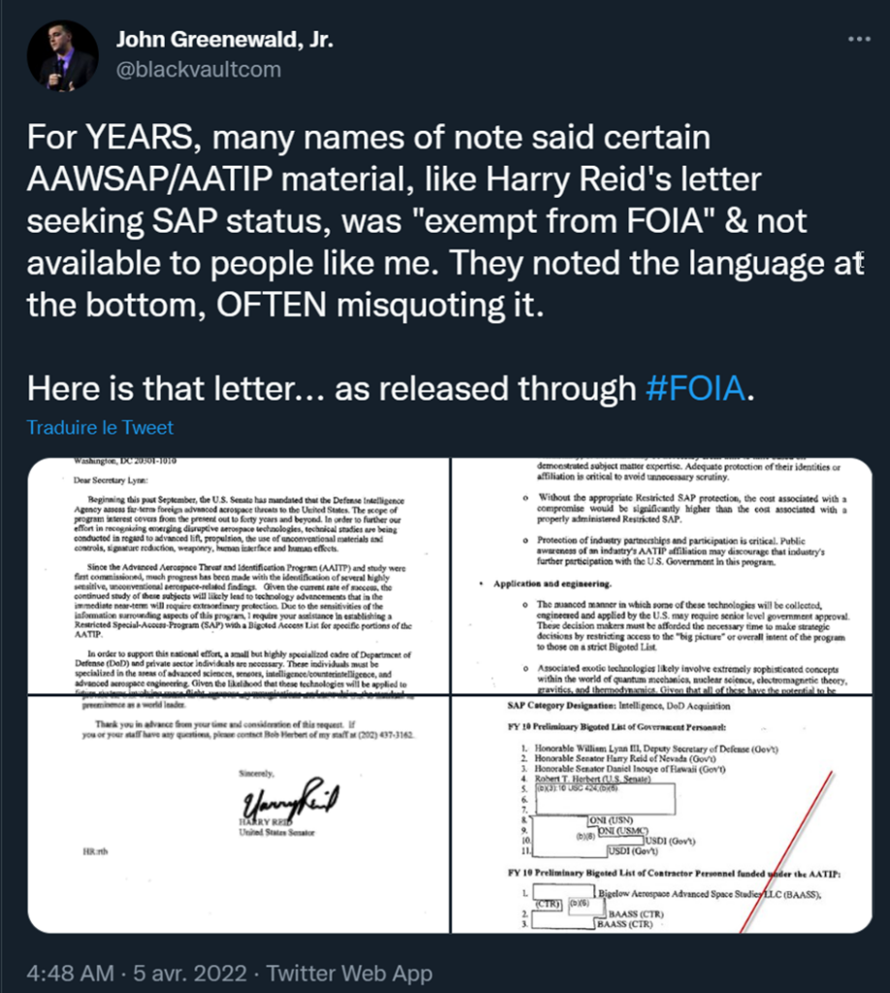View the SAP Category Designation list image

pyautogui.click(x=661, y=815)
